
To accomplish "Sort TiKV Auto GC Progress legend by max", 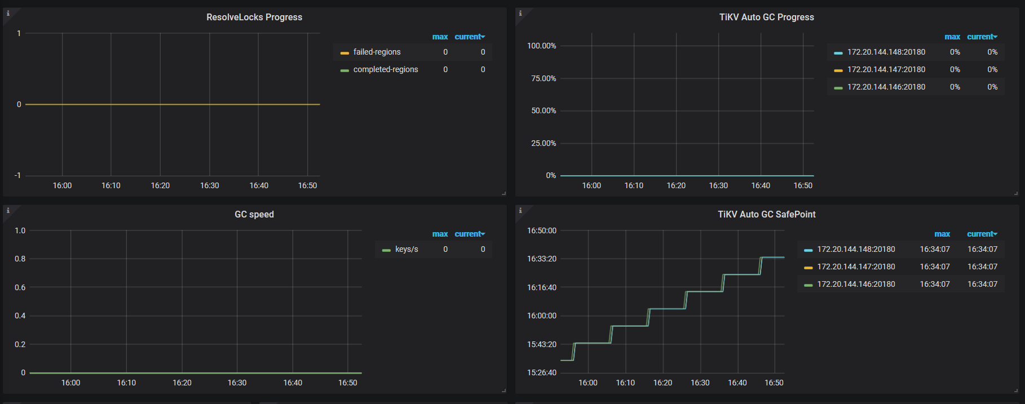I will (952, 37).
